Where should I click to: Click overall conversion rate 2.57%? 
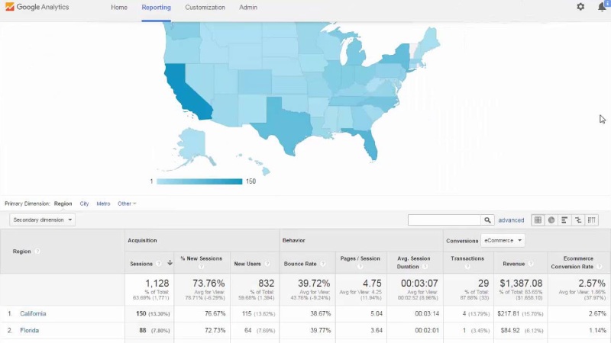(591, 283)
